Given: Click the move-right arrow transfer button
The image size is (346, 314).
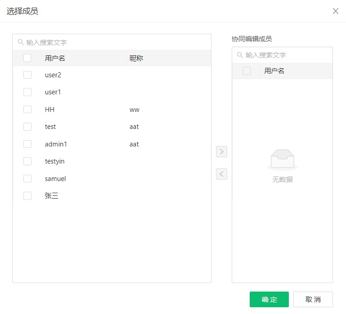Looking at the screenshot, I should point(221,151).
